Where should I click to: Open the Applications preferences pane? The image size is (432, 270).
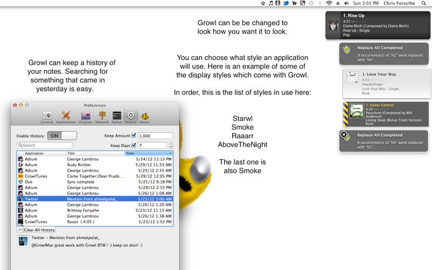[66, 117]
